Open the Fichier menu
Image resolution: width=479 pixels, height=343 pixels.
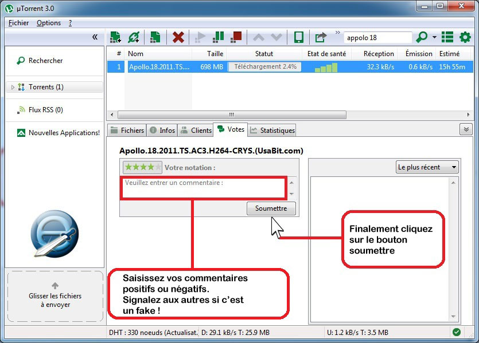coord(18,23)
